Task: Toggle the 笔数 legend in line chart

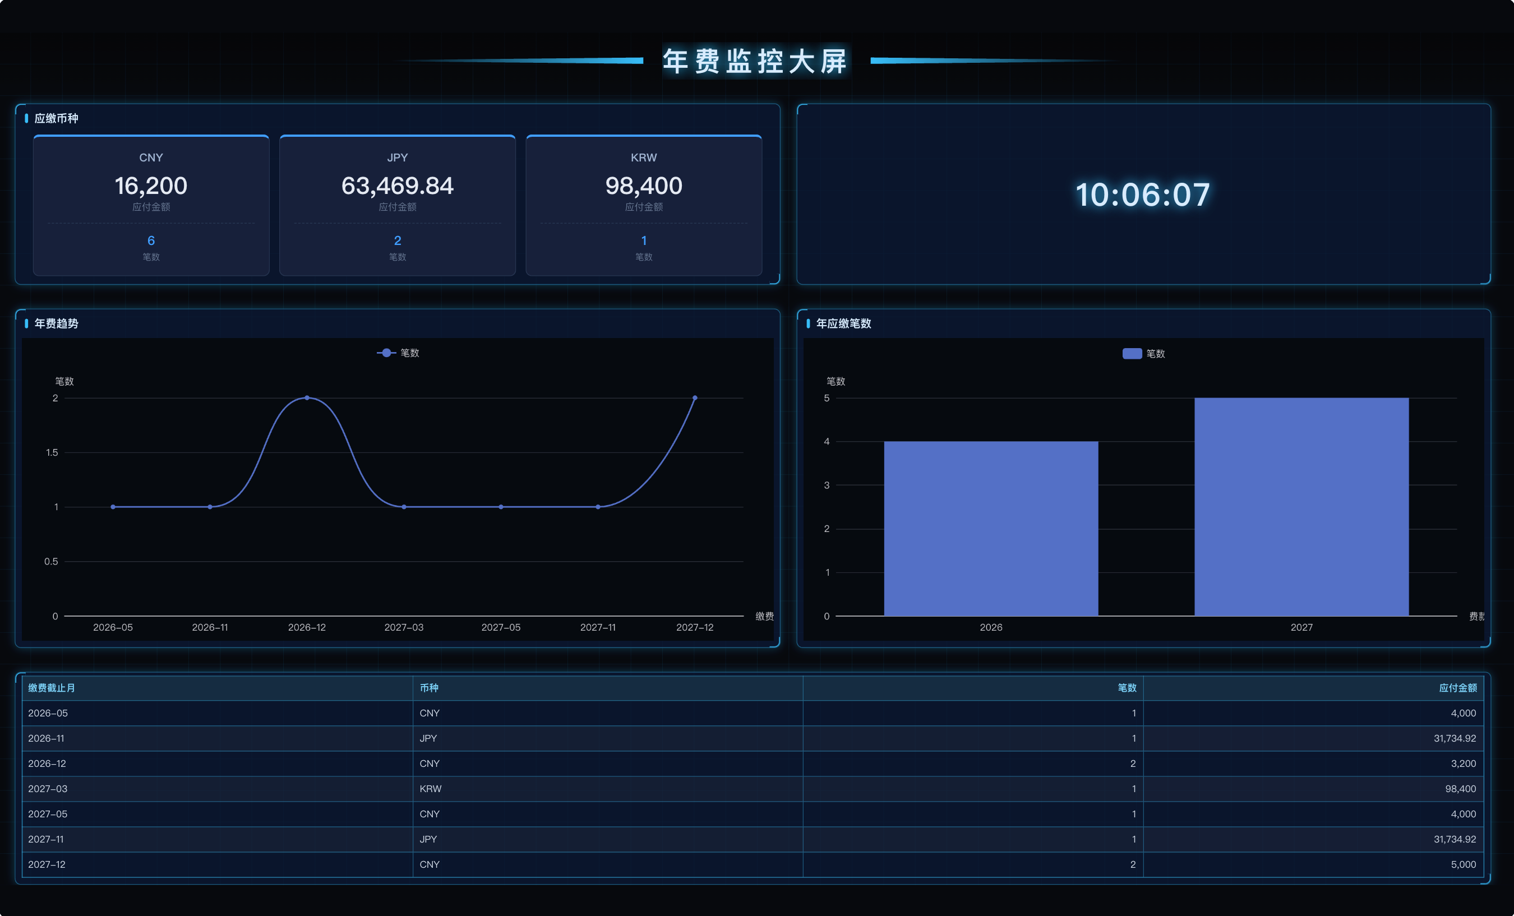Action: pyautogui.click(x=398, y=353)
